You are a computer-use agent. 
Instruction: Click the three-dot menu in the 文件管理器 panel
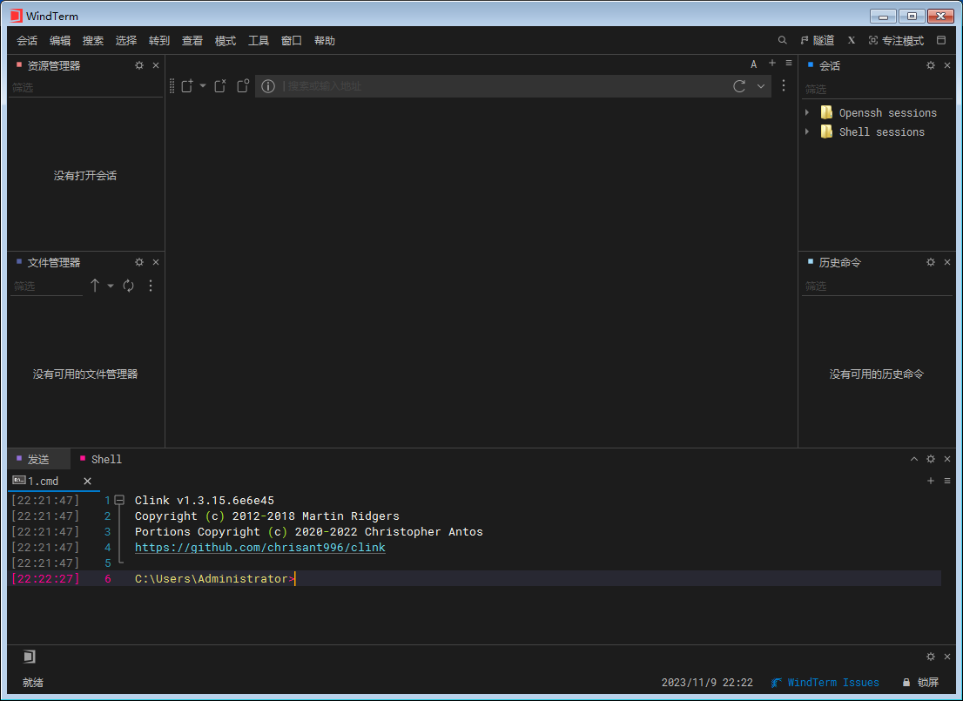(x=151, y=286)
